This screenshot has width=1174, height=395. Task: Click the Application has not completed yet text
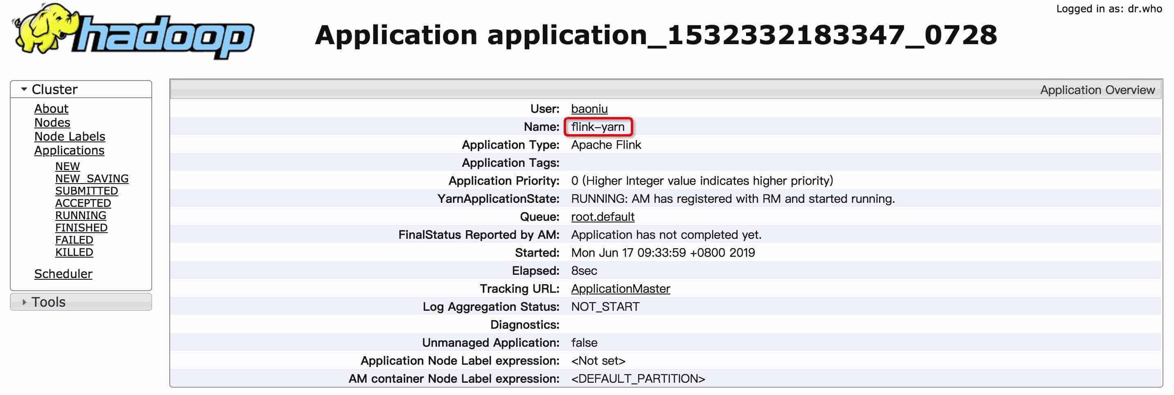[x=666, y=235]
